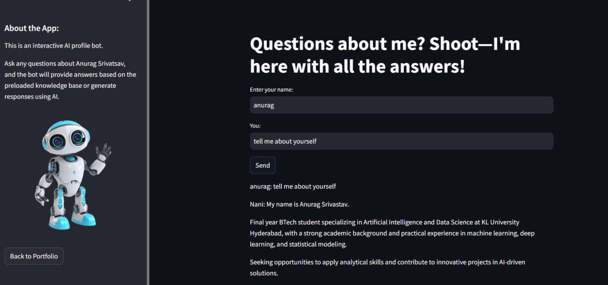
Task: Focus the "Enter your name" input field
Action: click(401, 105)
